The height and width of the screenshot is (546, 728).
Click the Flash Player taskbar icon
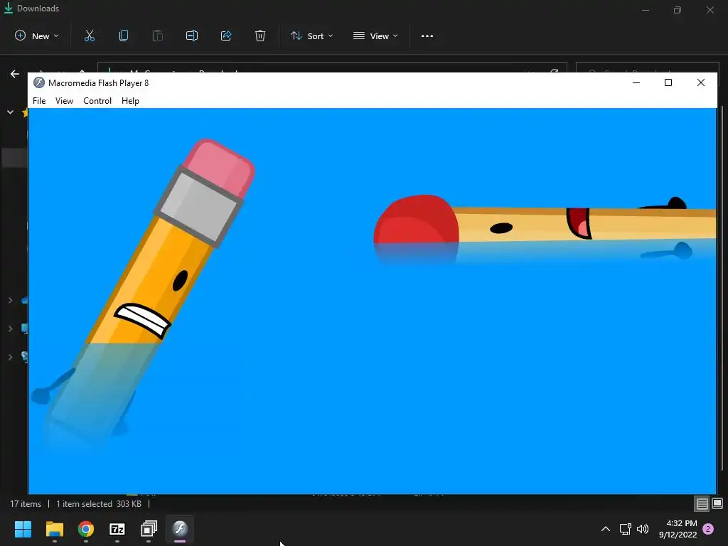pyautogui.click(x=180, y=529)
